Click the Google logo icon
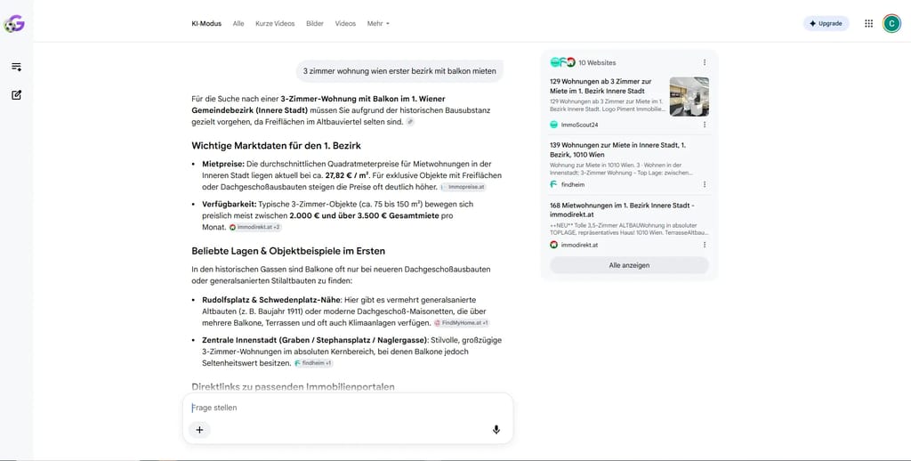Viewport: 911px width, 461px height. point(14,24)
